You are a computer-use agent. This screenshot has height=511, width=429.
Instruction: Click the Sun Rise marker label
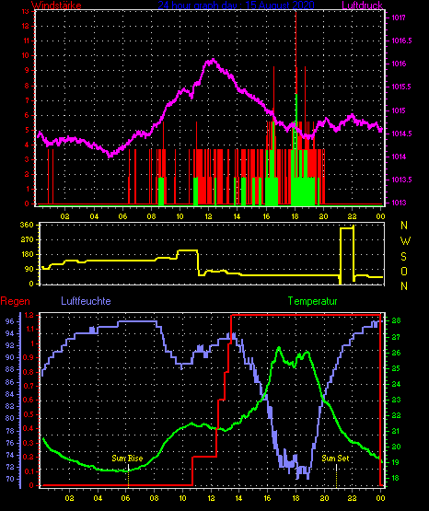(x=127, y=459)
